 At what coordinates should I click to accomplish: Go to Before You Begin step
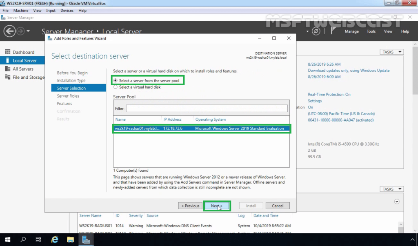[72, 73]
